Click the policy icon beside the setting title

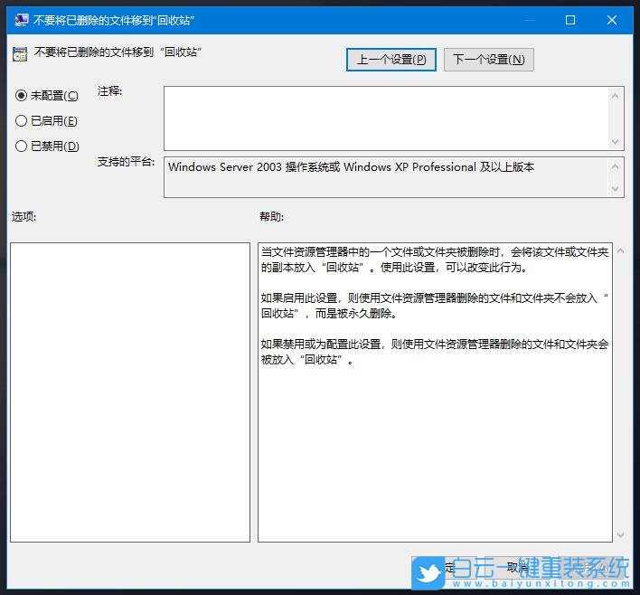pyautogui.click(x=20, y=54)
